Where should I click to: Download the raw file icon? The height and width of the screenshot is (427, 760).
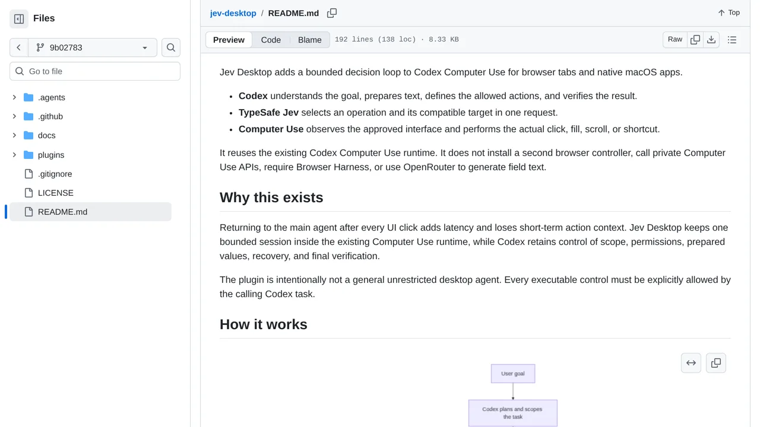click(x=711, y=39)
